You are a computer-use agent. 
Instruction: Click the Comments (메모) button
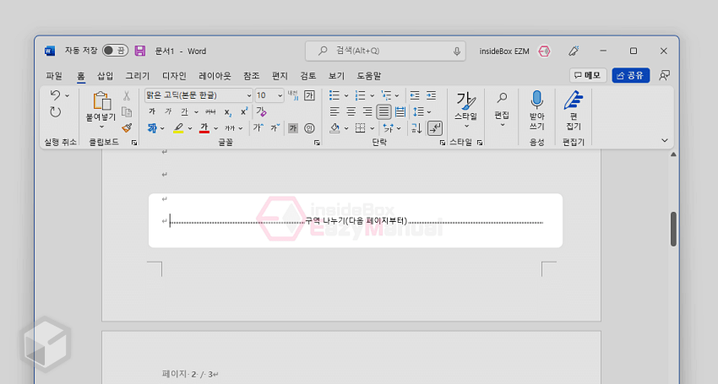pos(588,75)
